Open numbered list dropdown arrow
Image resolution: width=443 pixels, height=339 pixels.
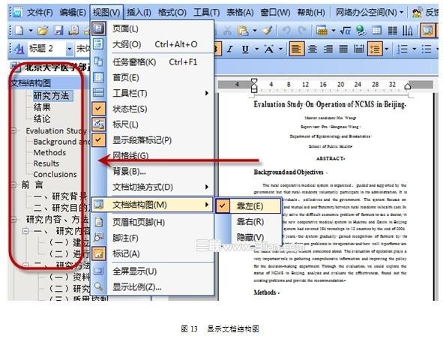[414, 49]
